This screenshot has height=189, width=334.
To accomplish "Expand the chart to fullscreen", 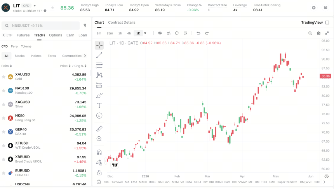I will point(327,33).
